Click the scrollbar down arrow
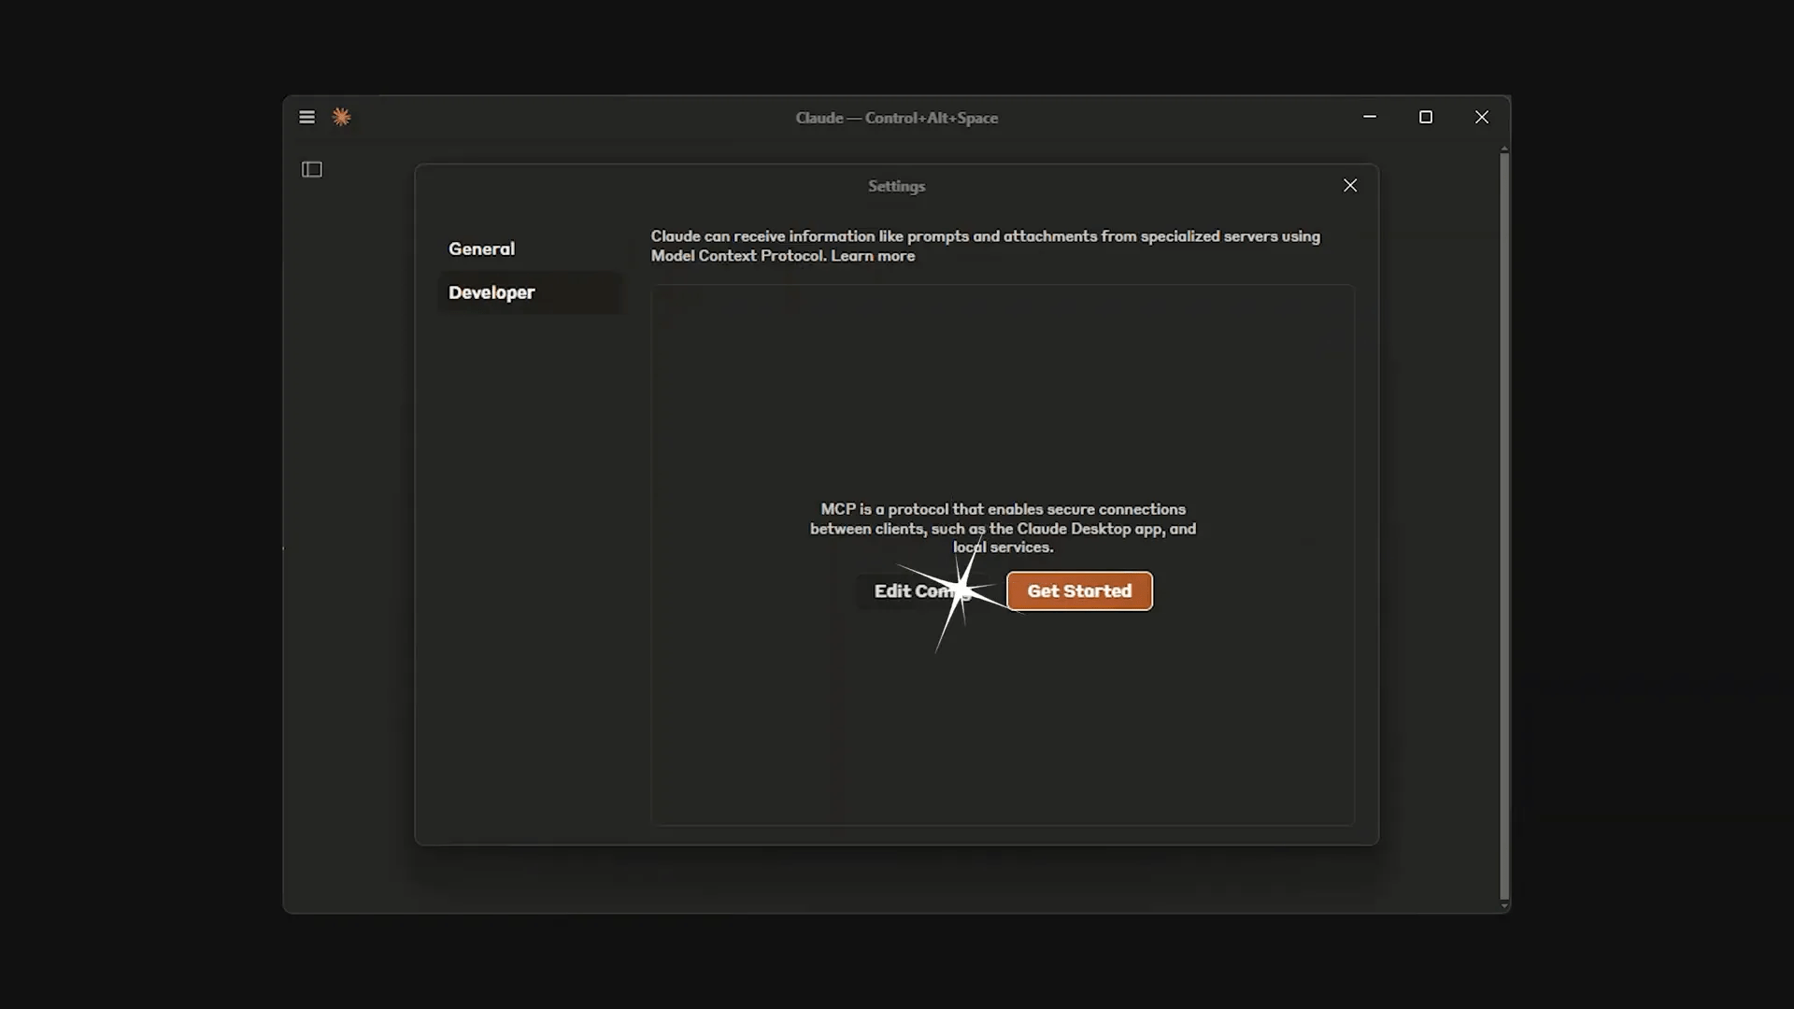 (1504, 905)
